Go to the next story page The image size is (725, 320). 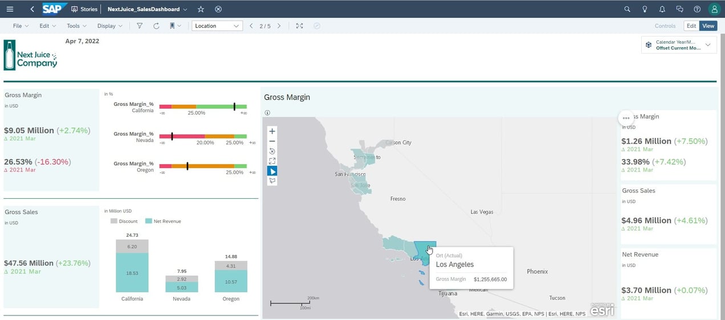(279, 26)
